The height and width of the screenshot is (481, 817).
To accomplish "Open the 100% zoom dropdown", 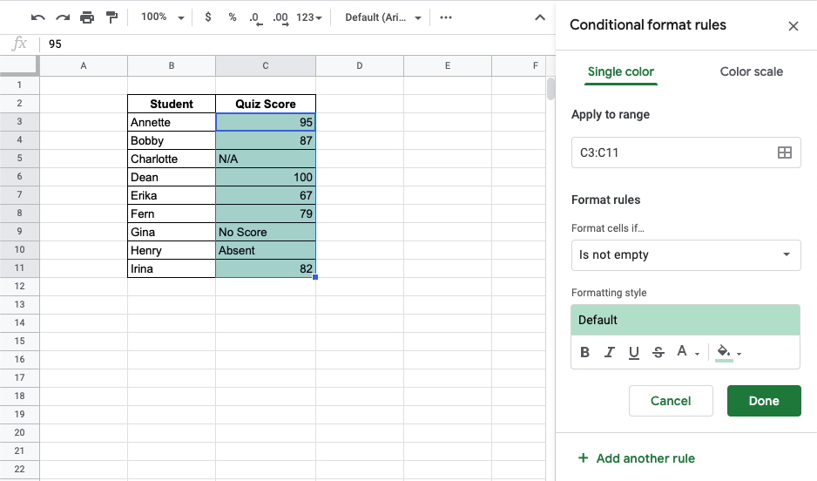I will (163, 17).
